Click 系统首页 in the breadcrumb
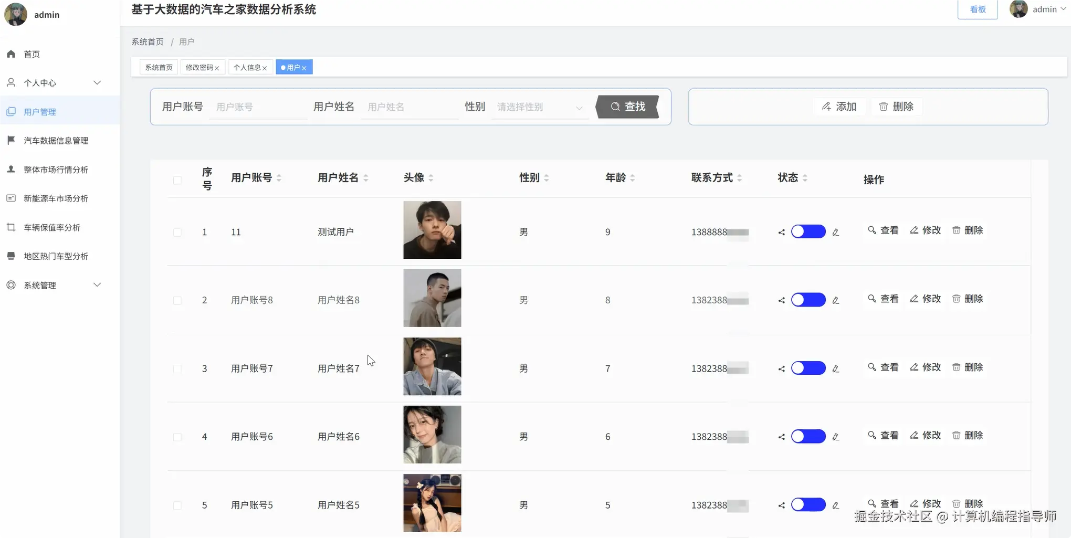 tap(148, 41)
